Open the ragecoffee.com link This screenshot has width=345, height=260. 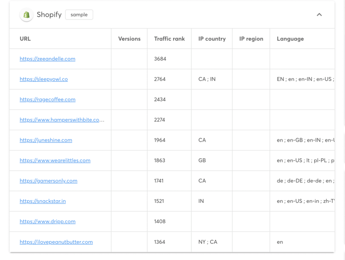coord(47,100)
